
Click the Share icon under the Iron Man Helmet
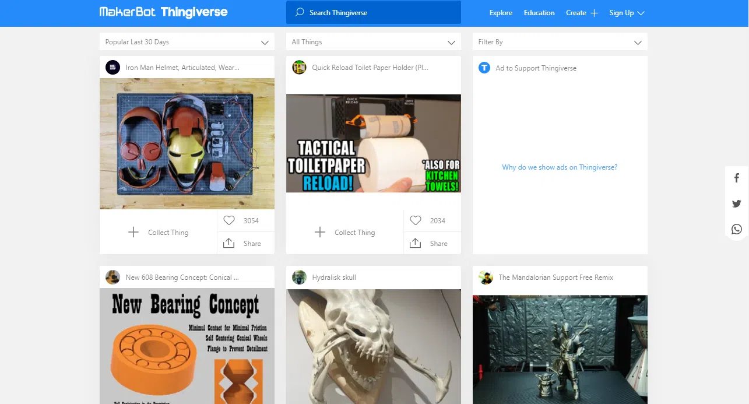click(x=228, y=243)
